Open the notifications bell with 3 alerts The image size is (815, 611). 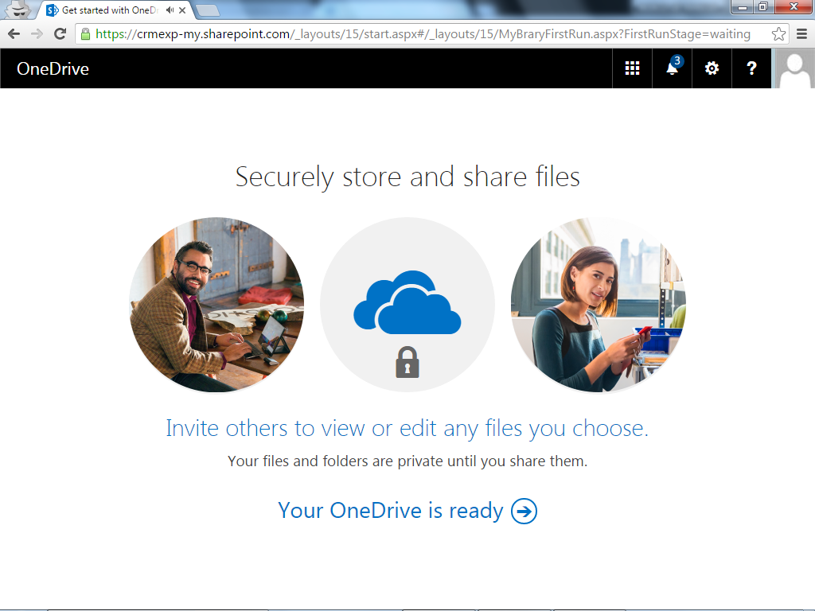point(671,68)
